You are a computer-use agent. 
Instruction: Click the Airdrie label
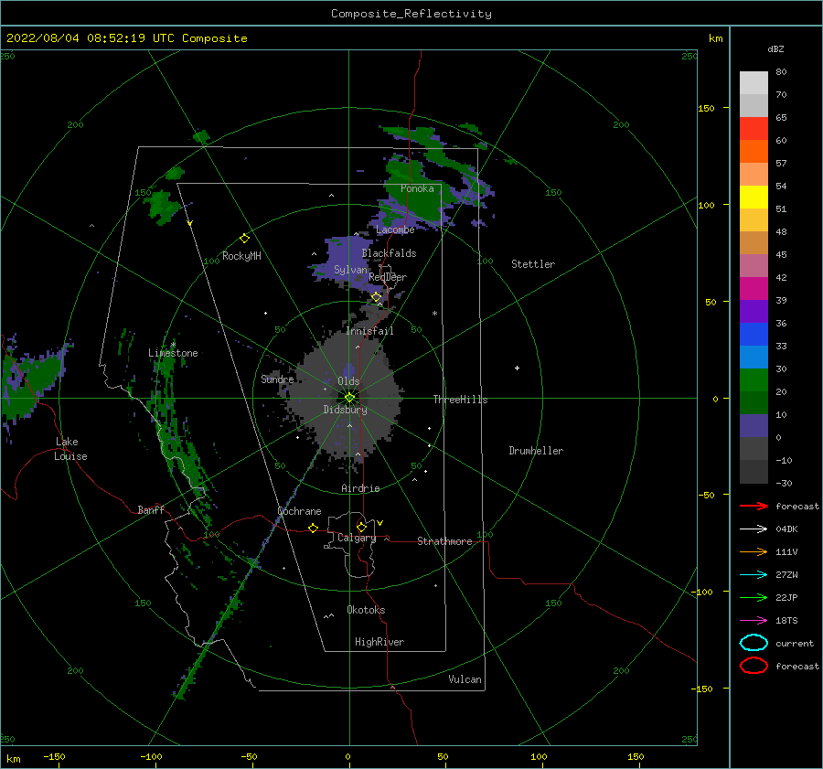[x=360, y=488]
